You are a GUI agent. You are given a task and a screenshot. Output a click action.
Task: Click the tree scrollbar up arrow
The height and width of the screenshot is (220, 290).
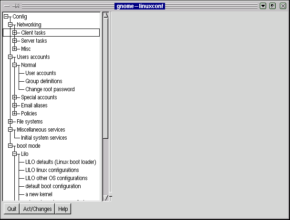(x=106, y=15)
